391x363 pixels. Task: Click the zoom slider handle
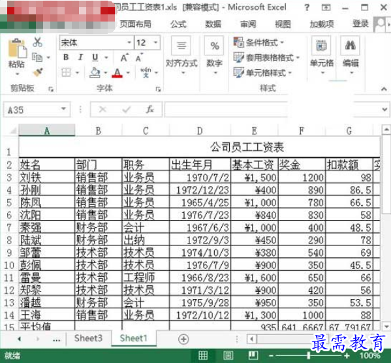309,355
